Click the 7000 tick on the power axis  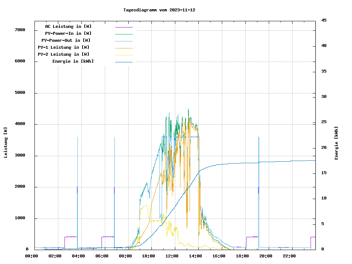click(20, 30)
